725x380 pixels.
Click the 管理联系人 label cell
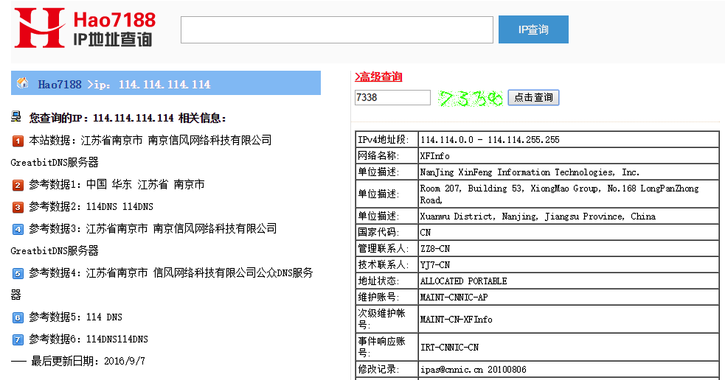click(x=386, y=248)
